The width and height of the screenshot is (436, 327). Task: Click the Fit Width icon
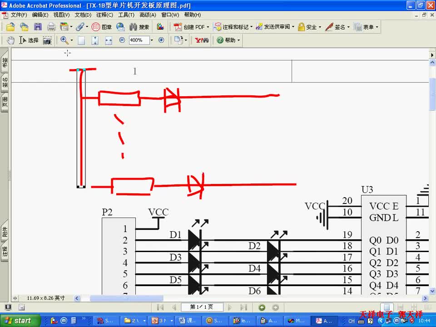point(109,40)
